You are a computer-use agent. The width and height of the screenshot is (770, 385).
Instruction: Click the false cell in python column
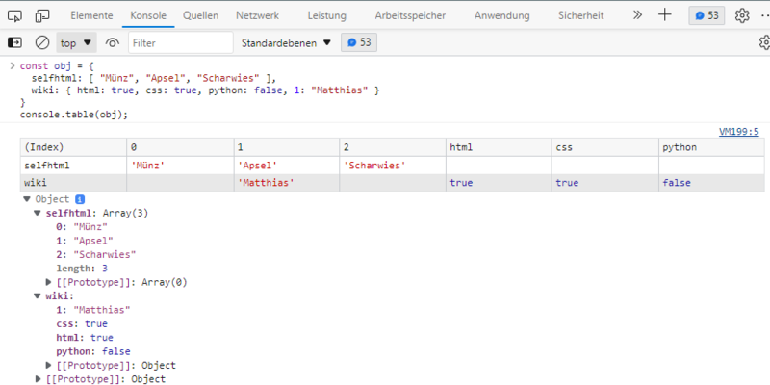[711, 183]
